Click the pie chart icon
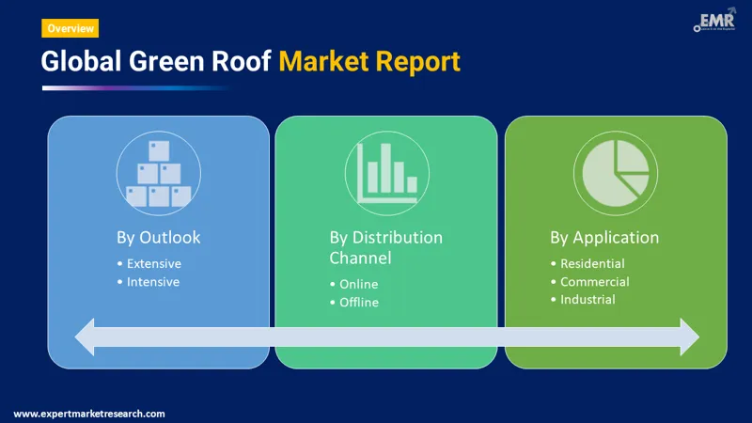This screenshot has width=752, height=423. [615, 174]
